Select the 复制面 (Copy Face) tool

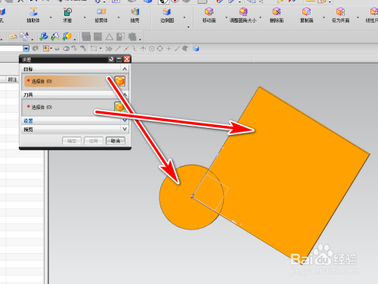pyautogui.click(x=306, y=14)
